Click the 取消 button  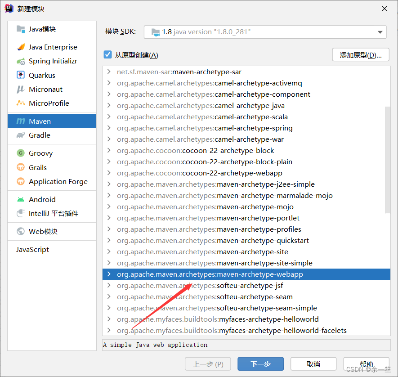point(313,364)
